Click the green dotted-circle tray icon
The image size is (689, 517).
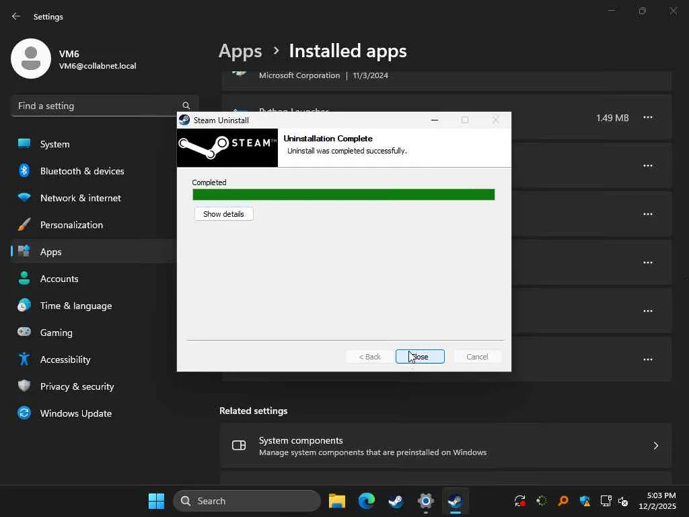click(x=542, y=501)
